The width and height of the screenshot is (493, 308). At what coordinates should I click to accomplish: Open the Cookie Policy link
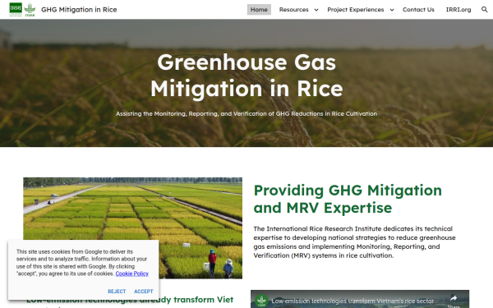131,274
